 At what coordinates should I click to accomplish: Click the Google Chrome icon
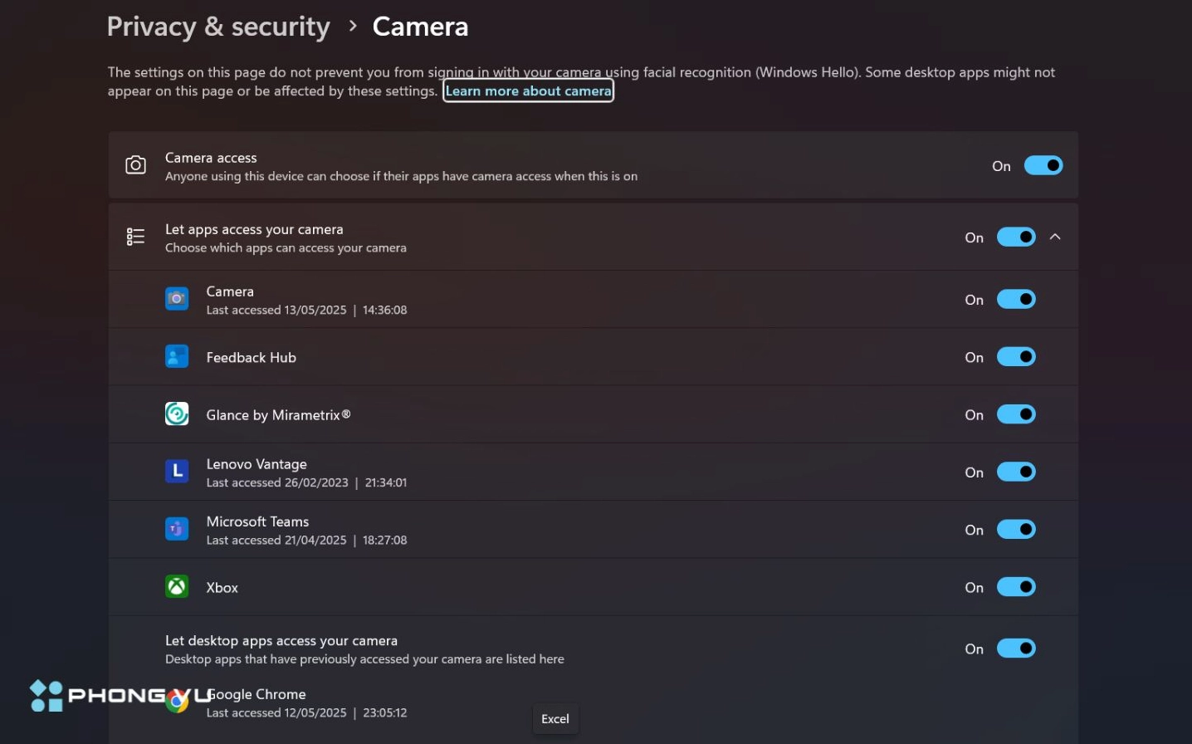point(177,702)
